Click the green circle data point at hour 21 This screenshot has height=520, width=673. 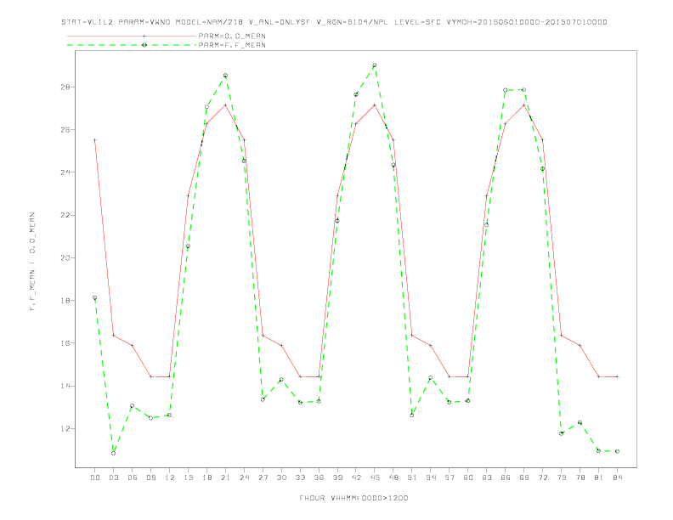225,76
